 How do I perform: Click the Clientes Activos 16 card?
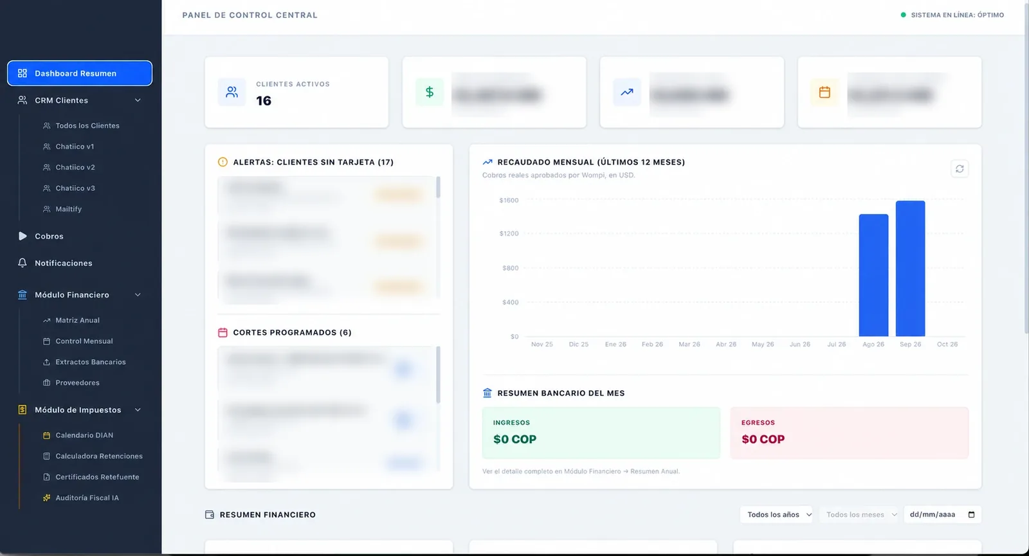[x=296, y=93]
